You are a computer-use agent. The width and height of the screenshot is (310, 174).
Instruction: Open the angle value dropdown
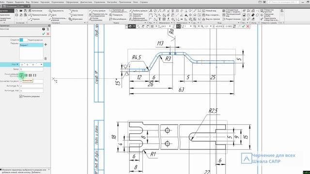pos(41,64)
